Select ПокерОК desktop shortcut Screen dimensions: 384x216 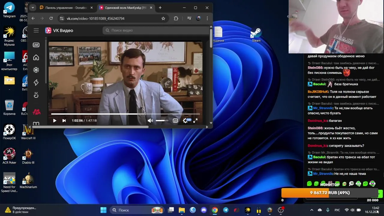coord(9,132)
